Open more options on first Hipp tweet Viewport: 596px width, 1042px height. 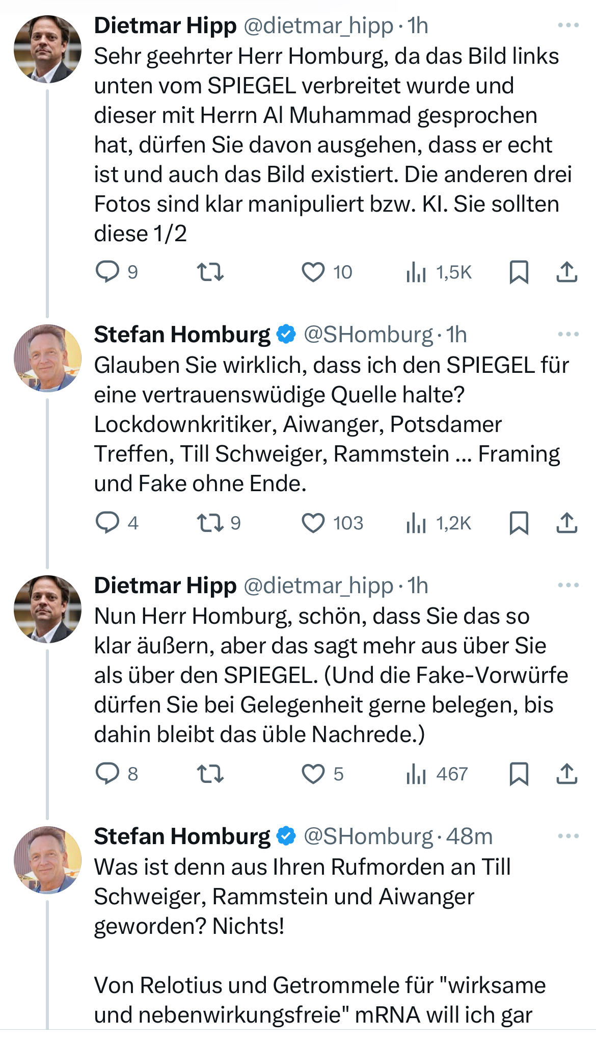(x=568, y=26)
